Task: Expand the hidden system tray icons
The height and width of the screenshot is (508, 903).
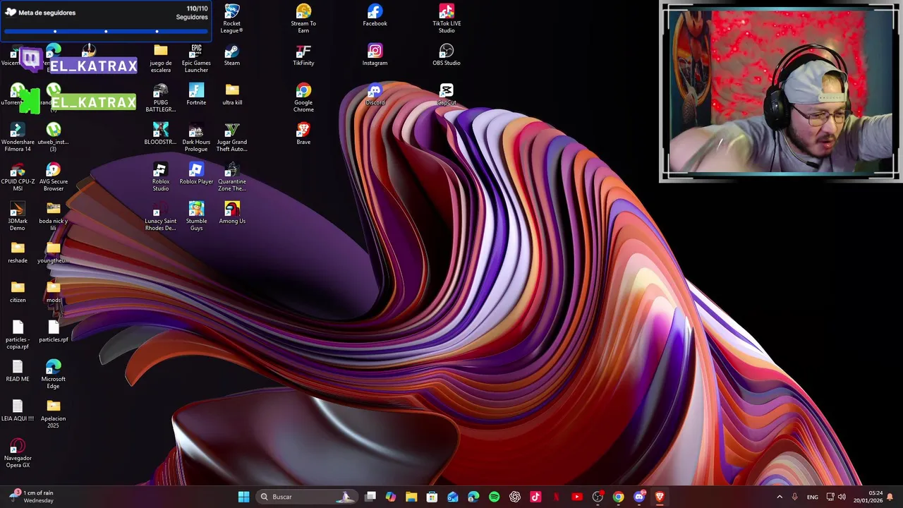Action: pyautogui.click(x=780, y=497)
